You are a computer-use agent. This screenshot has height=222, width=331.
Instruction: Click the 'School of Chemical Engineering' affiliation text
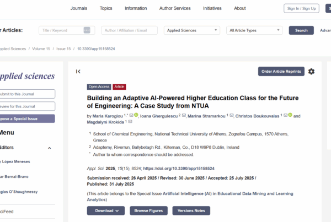tap(191, 137)
